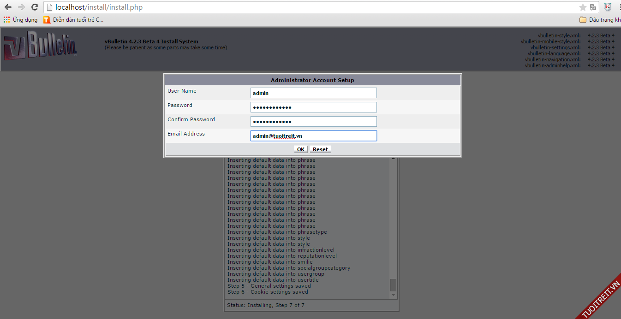Bookmark this page with the star icon

[583, 7]
